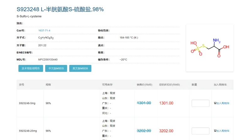The height and width of the screenshot is (140, 251).
Task: Select 上海 stock status in 25mg row
Action: pyautogui.click(x=109, y=121)
